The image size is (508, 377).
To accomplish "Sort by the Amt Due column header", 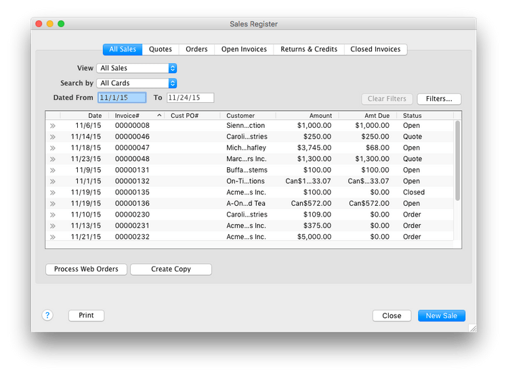I will click(x=368, y=116).
